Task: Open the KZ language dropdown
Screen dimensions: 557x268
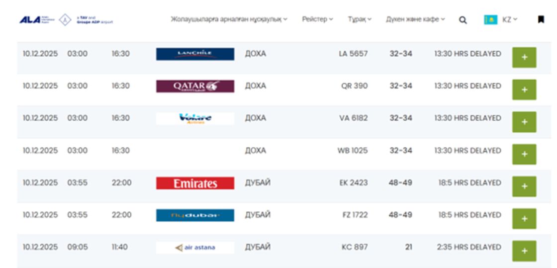Action: [x=510, y=20]
